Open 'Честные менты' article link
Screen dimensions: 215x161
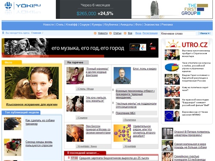click(136, 105)
